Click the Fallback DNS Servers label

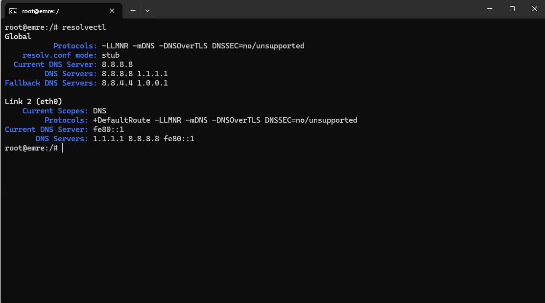(51, 83)
